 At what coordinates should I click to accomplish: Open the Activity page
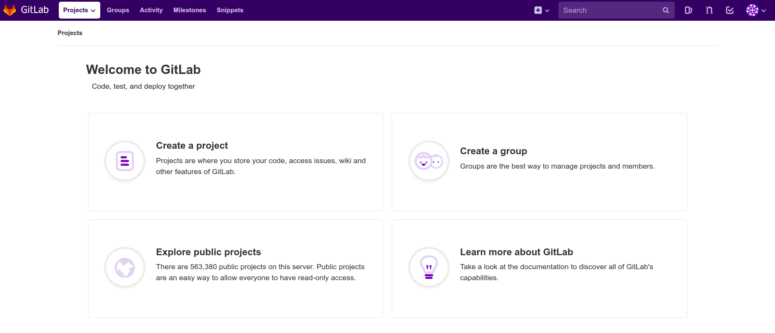click(151, 10)
